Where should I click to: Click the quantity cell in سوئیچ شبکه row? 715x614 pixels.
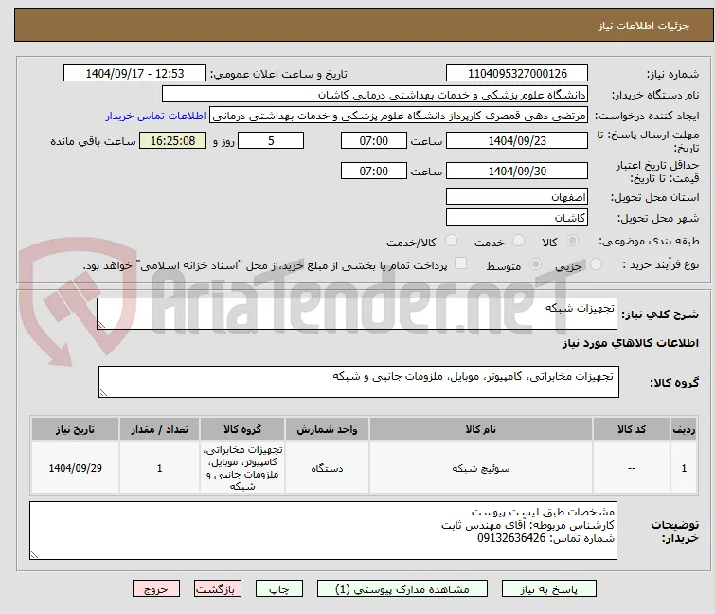tap(160, 468)
